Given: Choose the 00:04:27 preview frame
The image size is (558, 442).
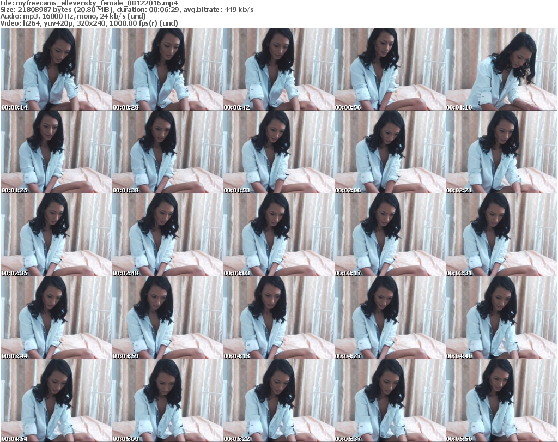Looking at the screenshot, I should coord(390,318).
